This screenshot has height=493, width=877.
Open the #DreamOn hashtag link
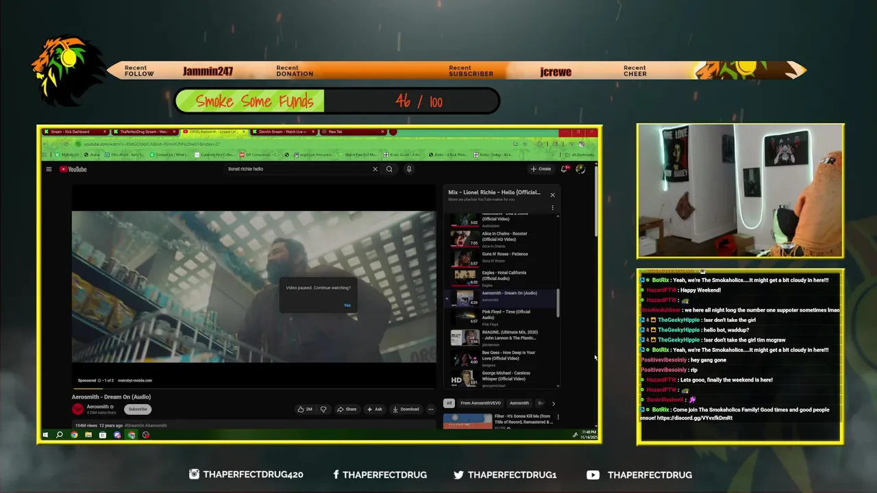pyautogui.click(x=135, y=425)
